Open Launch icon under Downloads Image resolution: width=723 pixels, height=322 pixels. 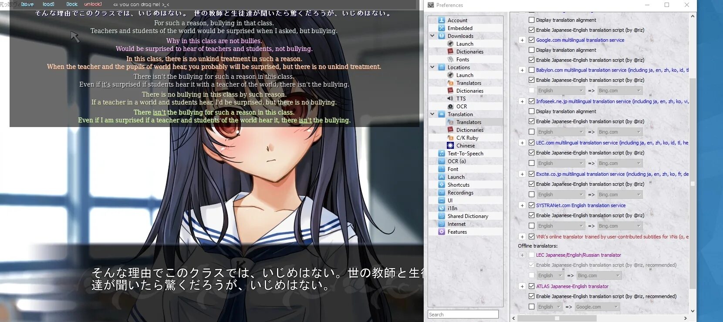450,44
